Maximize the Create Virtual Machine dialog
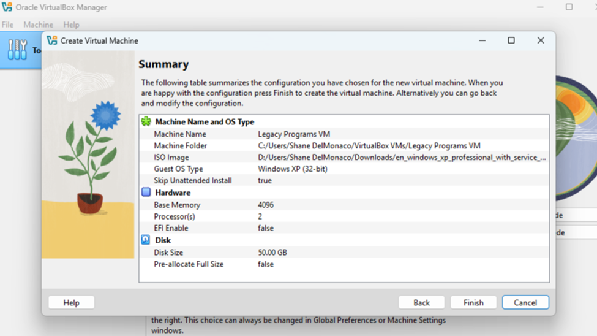597x336 pixels. pyautogui.click(x=511, y=40)
